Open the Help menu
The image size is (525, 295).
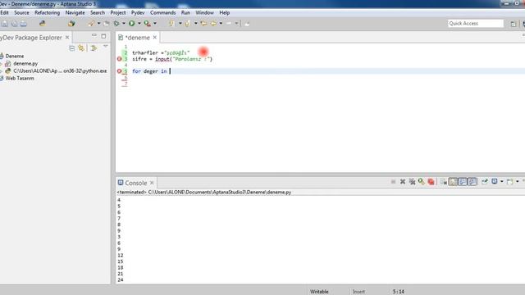pos(224,13)
